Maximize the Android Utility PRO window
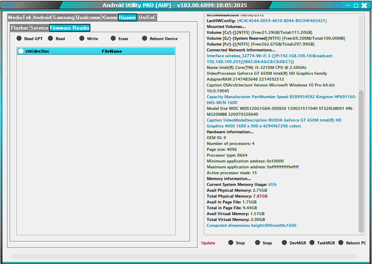Viewport: 372px width, 264px height. pos(356,5)
